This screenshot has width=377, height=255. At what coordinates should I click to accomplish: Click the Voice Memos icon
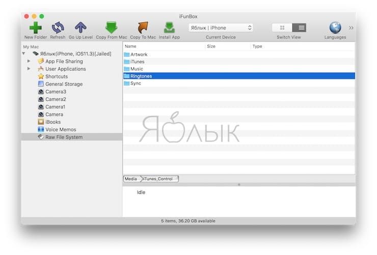pyautogui.click(x=41, y=129)
